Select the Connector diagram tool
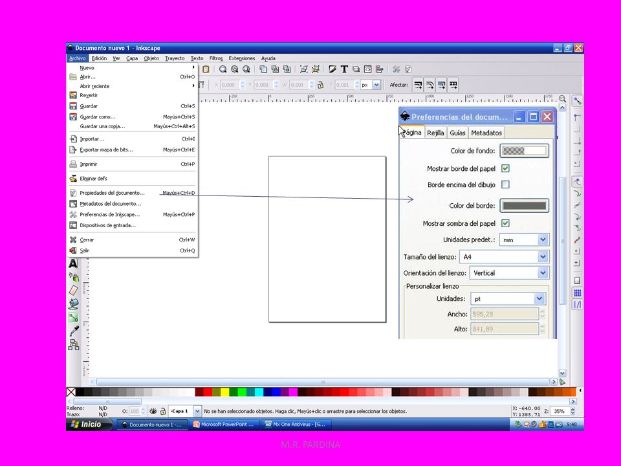Viewport: 621px width, 466px height. coord(74,344)
